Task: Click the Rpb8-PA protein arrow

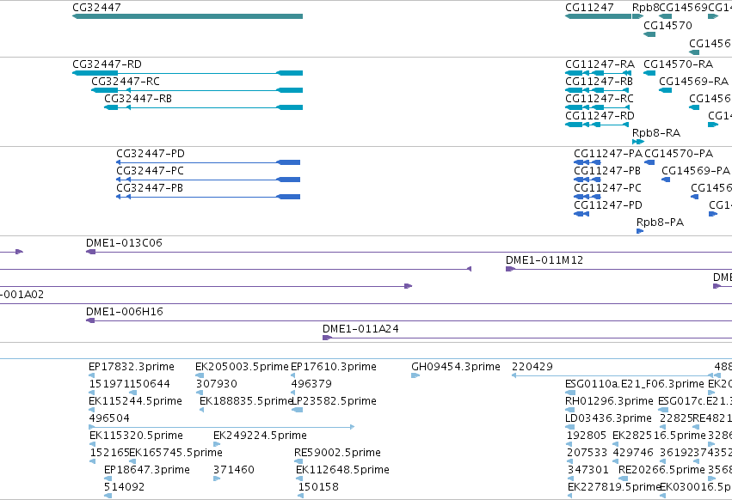Action: point(640,231)
